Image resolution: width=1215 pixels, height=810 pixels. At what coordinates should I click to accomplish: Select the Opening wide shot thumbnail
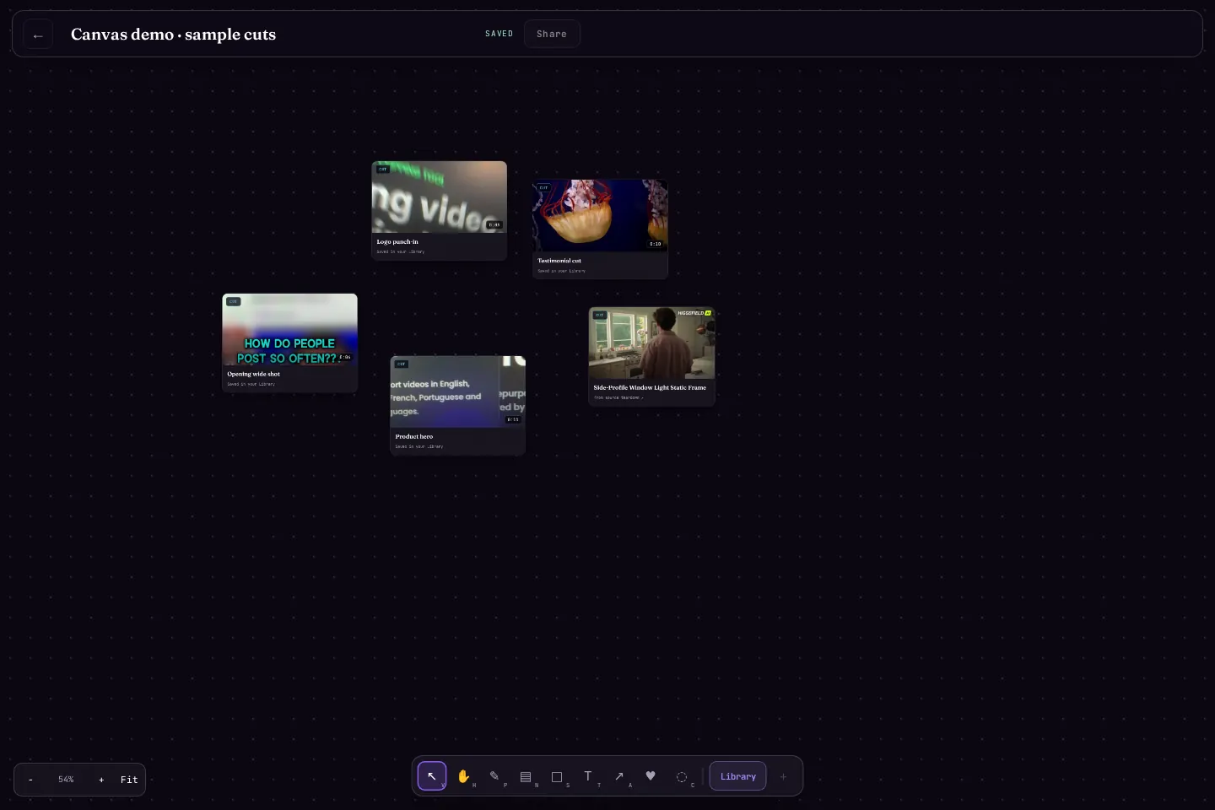tap(289, 330)
